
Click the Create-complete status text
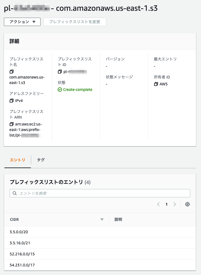point(78,90)
